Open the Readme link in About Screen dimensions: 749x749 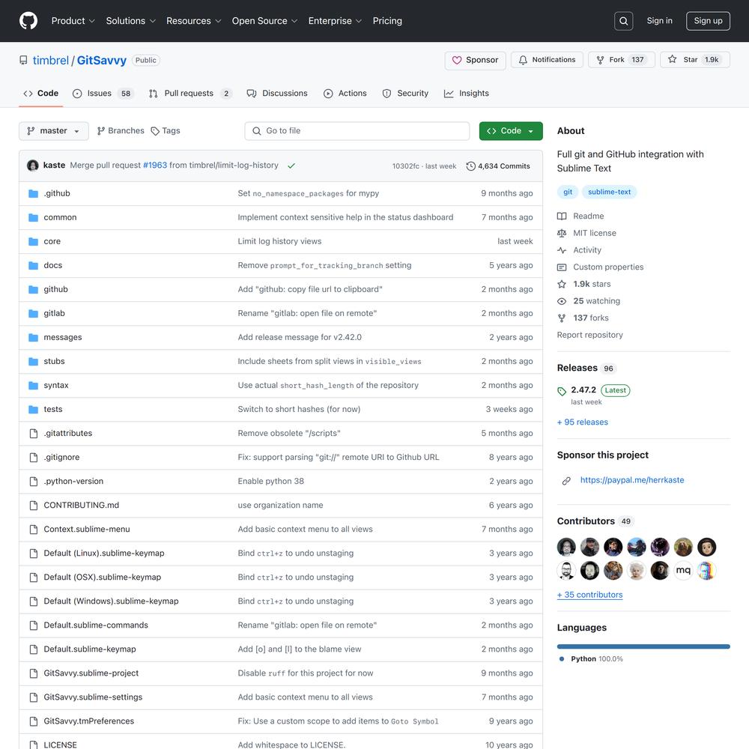pyautogui.click(x=580, y=216)
